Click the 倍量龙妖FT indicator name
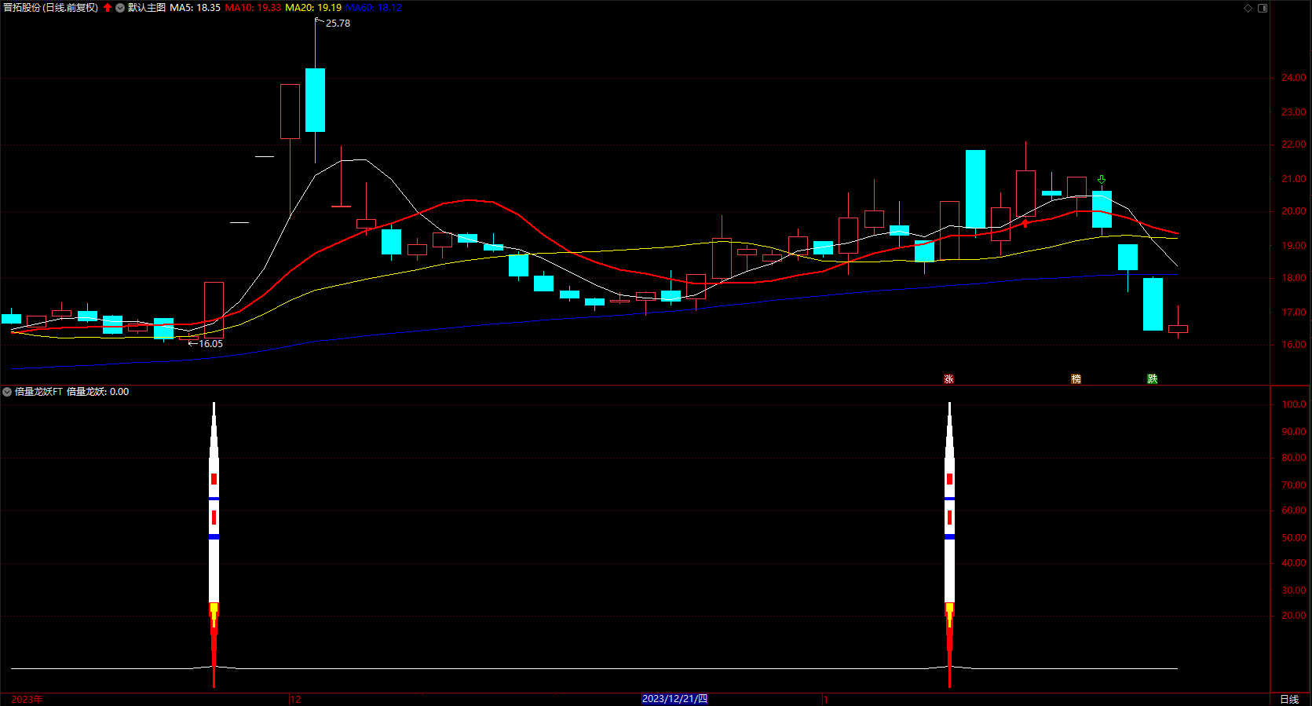The height and width of the screenshot is (706, 1312). click(38, 392)
